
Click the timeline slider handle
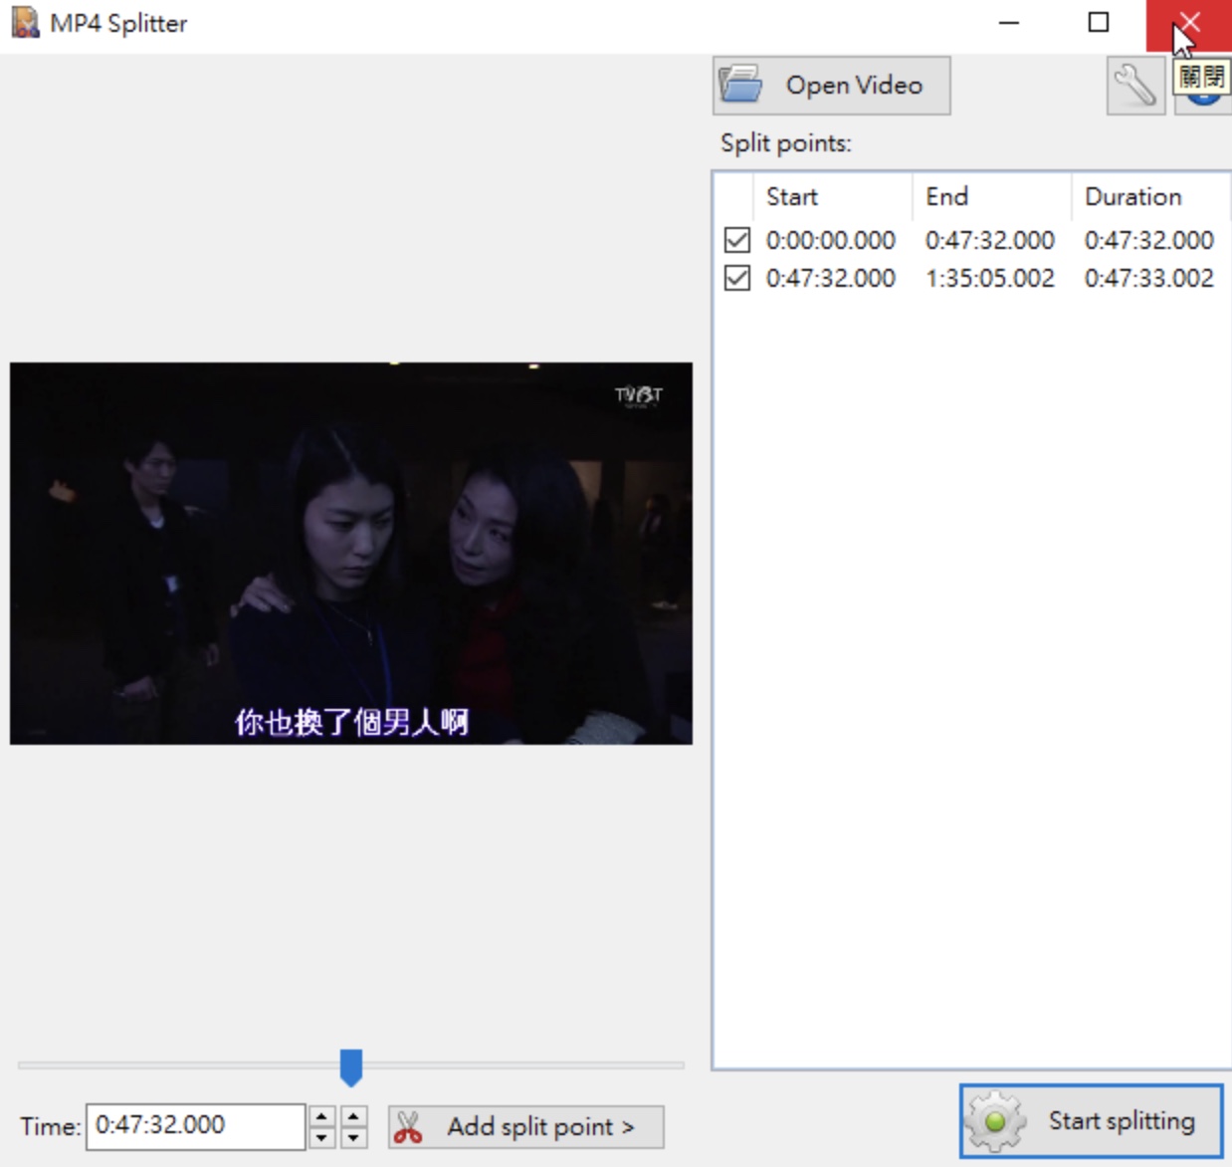(351, 1066)
